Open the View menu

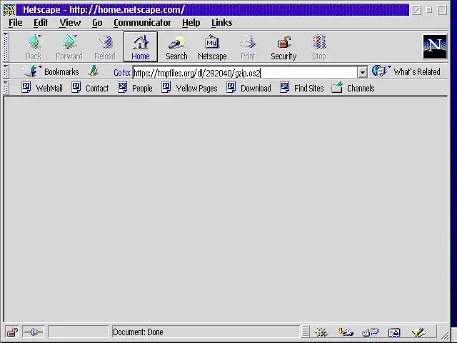click(70, 23)
